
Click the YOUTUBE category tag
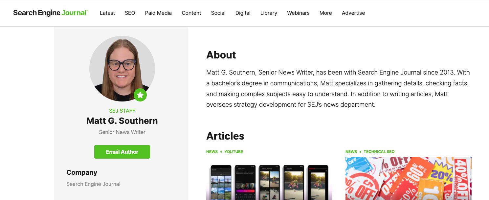[234, 152]
